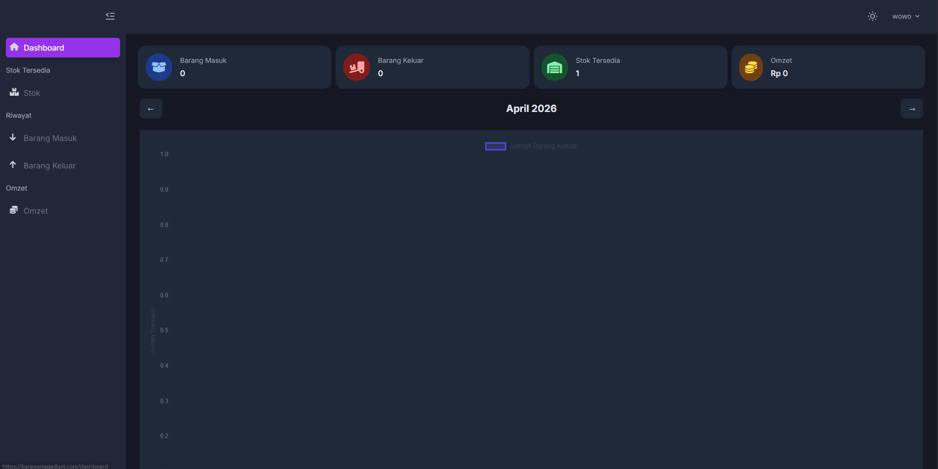
Task: Click the Dashboard home icon
Action: click(x=14, y=47)
